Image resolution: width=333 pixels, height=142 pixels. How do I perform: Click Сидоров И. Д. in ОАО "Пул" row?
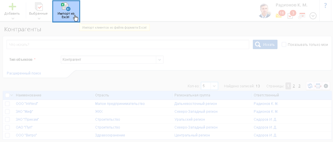(265, 127)
